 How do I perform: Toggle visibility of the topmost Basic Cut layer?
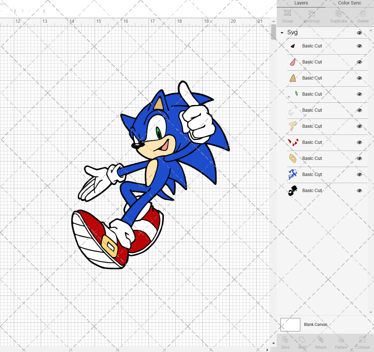point(359,46)
